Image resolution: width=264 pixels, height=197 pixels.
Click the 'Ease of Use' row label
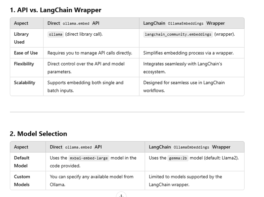[26, 53]
